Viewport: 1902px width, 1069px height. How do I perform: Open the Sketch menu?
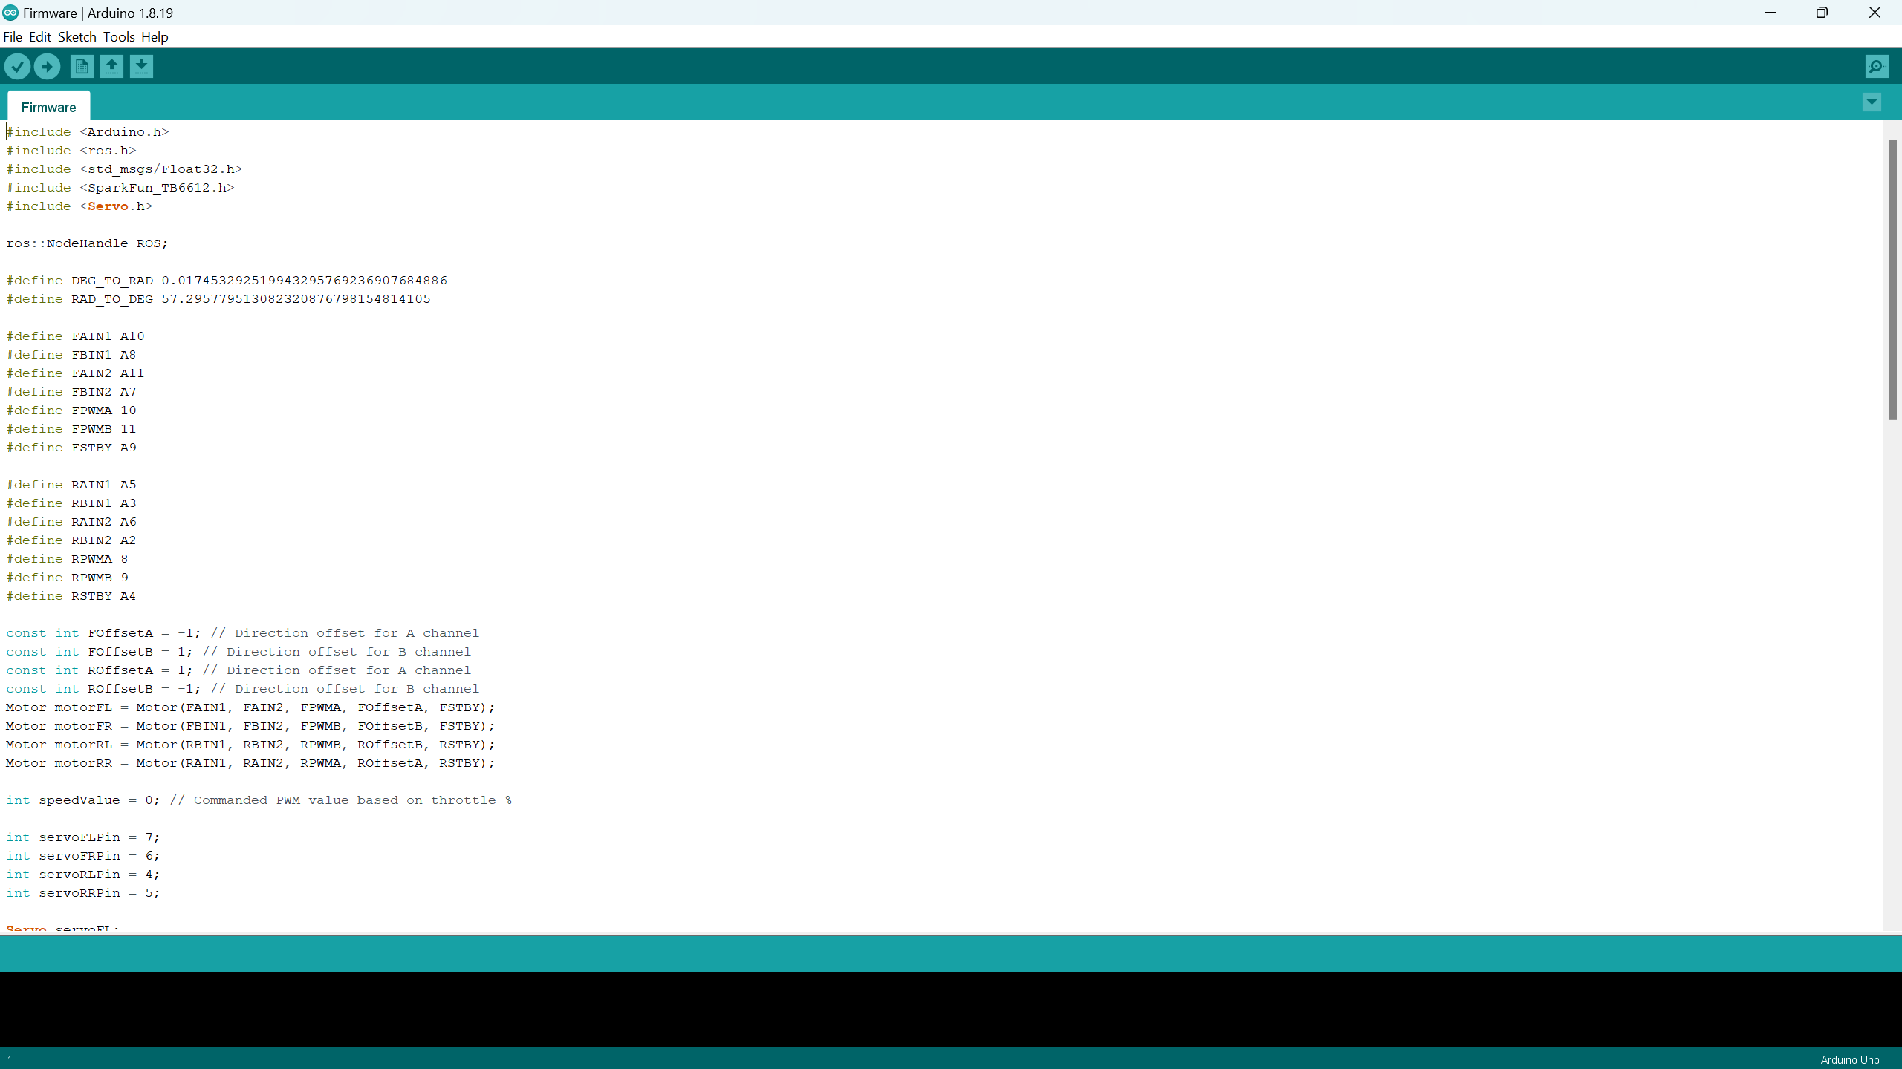click(77, 37)
